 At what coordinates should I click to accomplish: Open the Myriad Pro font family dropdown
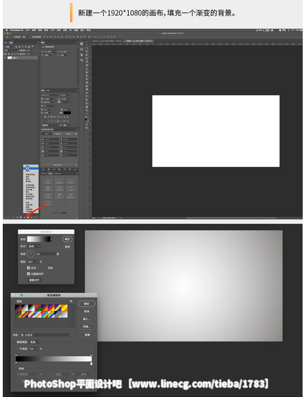click(x=50, y=95)
